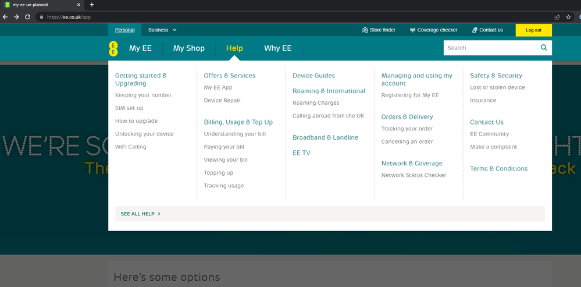Click the search magnifier icon
The height and width of the screenshot is (287, 581).
coord(544,48)
